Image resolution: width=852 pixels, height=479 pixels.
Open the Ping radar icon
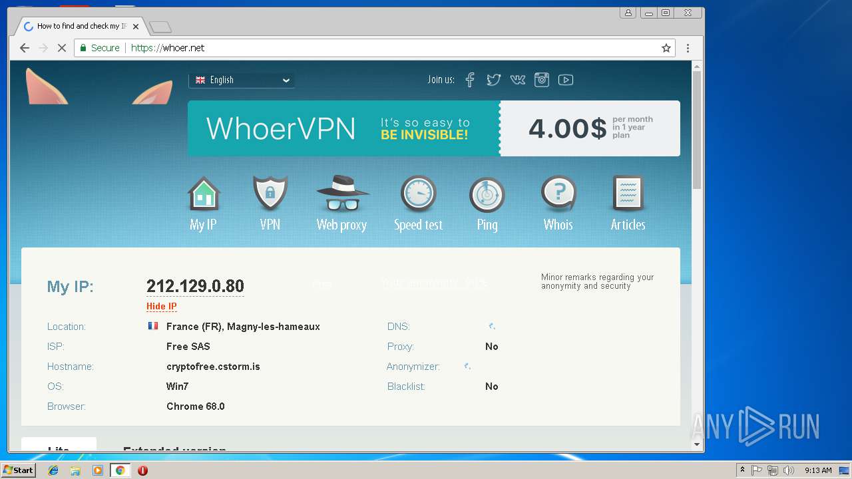(x=487, y=194)
